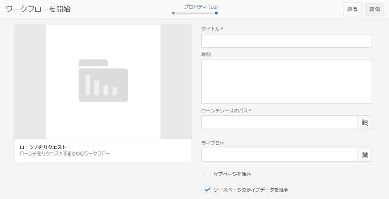The width and height of the screenshot is (389, 199).
Task: Focus the ローンチソースのパス input field
Action: (280, 122)
